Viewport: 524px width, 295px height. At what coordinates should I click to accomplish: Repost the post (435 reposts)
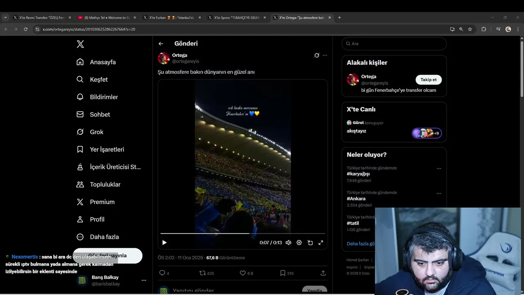(206, 273)
